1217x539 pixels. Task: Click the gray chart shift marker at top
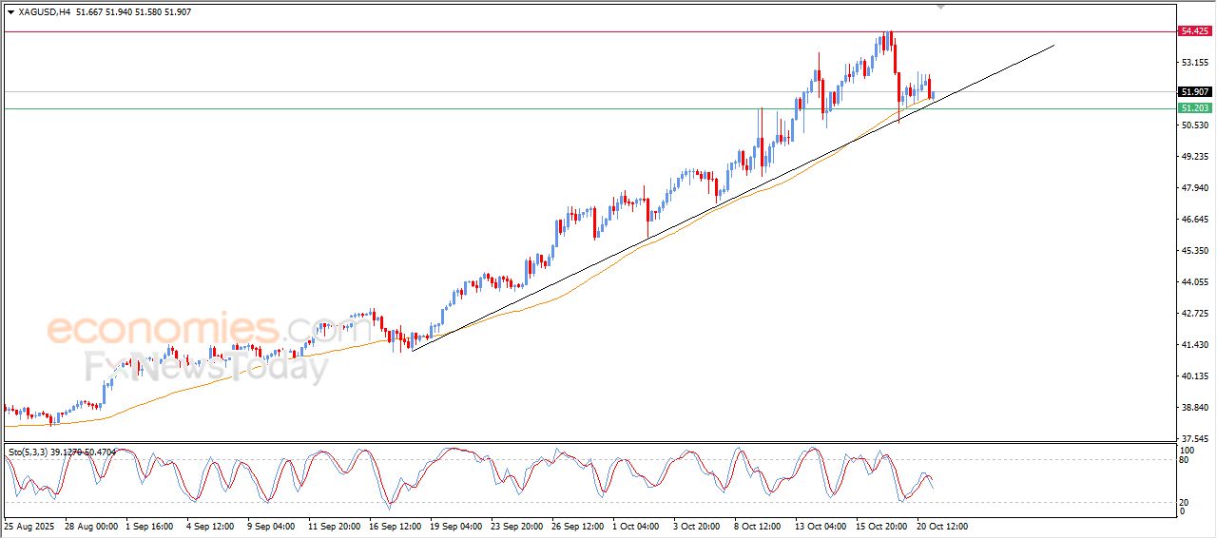coord(941,7)
